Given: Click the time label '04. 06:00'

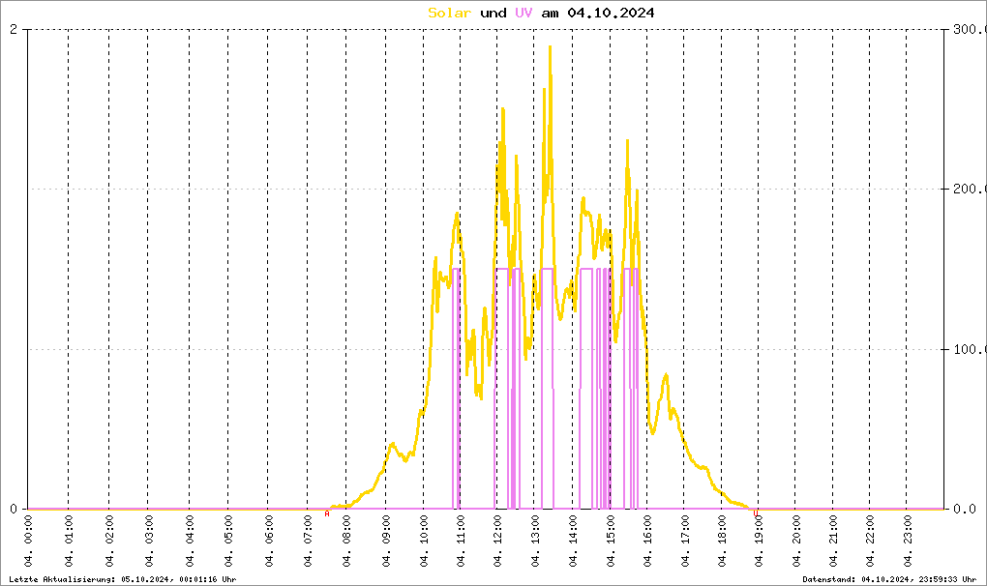Looking at the screenshot, I should click(268, 542).
